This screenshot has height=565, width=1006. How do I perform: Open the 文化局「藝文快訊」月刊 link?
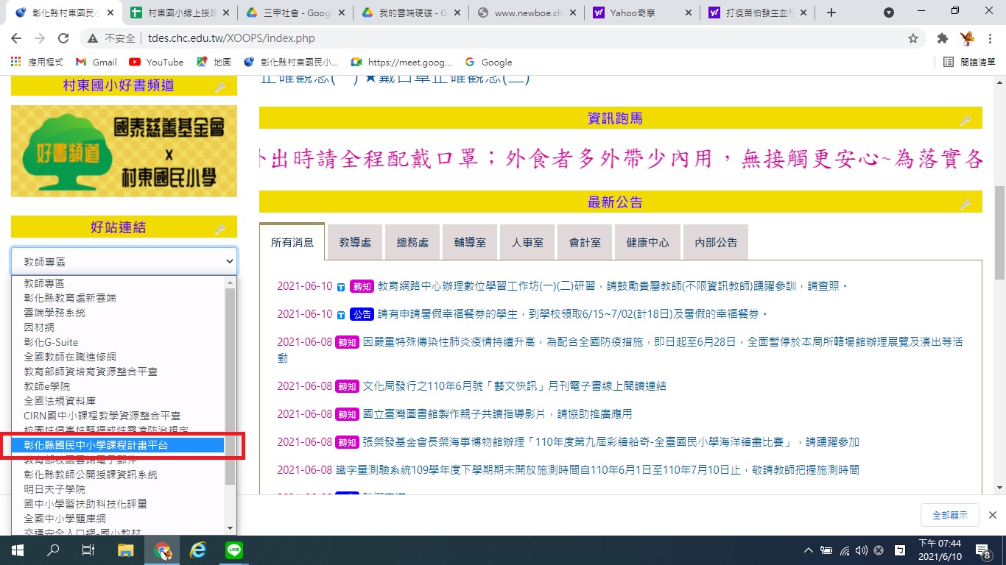click(x=515, y=386)
